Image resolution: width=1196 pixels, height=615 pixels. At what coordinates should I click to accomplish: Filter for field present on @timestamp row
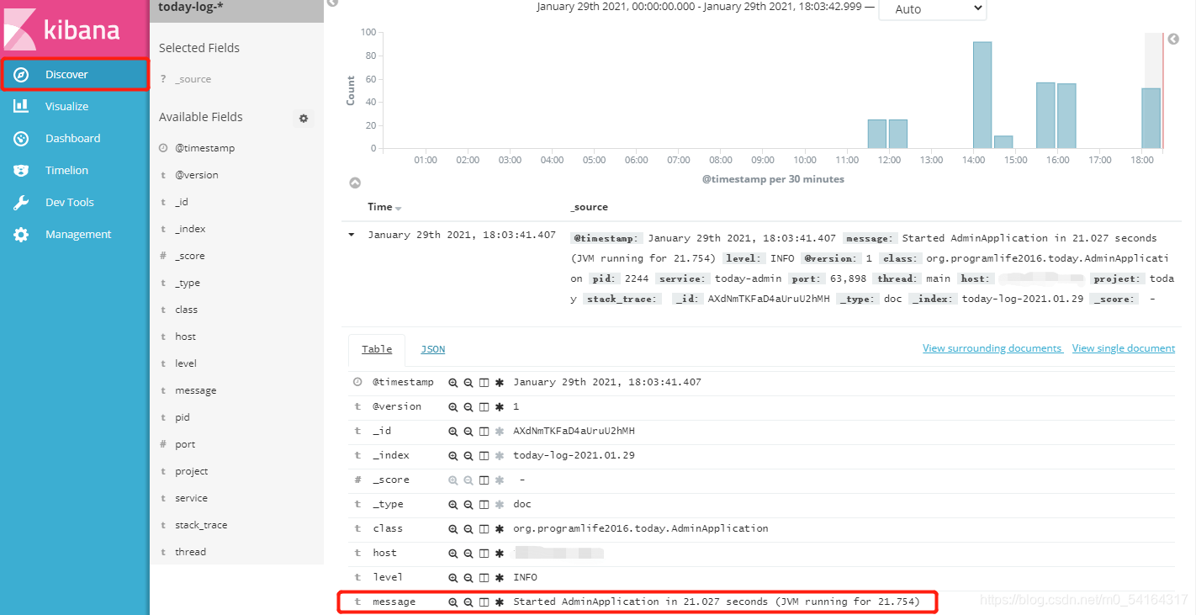[500, 383]
